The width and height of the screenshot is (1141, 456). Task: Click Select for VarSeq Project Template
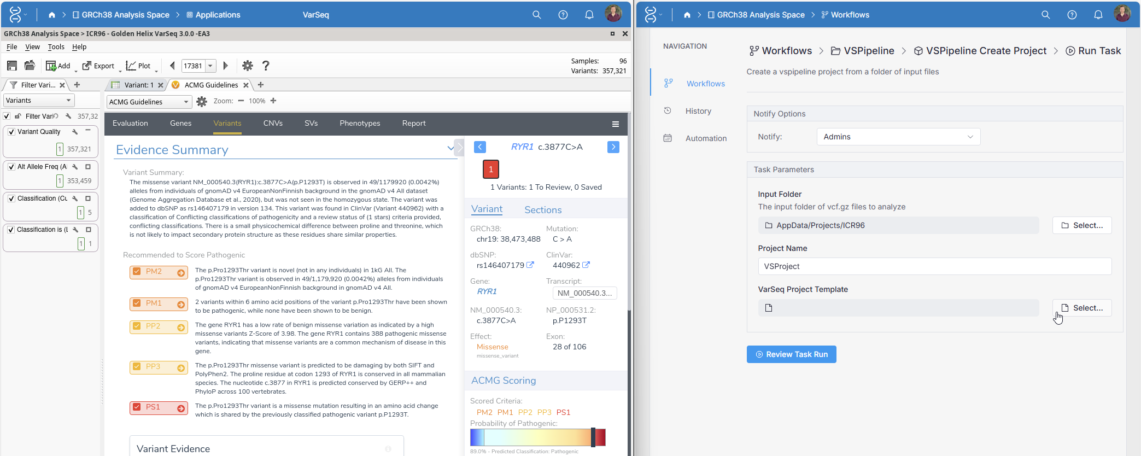point(1082,308)
